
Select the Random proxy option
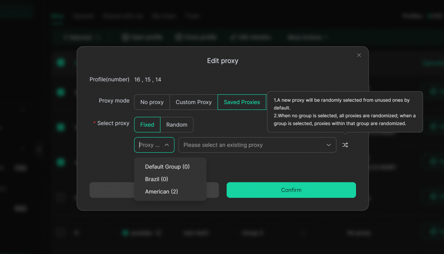(176, 125)
